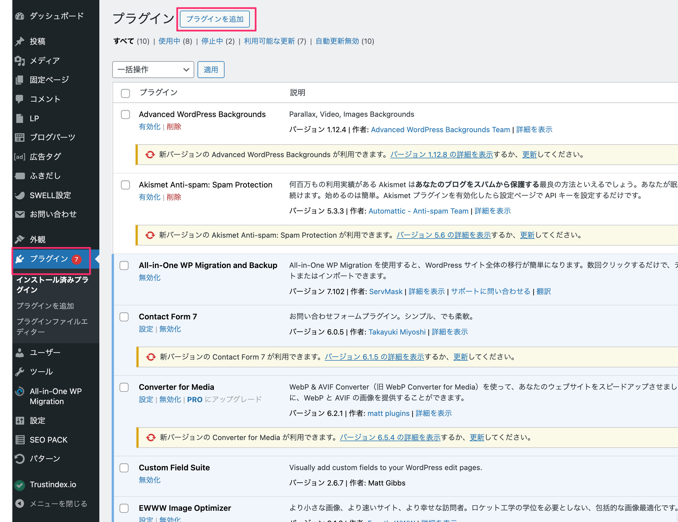The height and width of the screenshot is (522, 678).
Task: Check the Contact Form 7 row checkbox
Action: click(124, 317)
